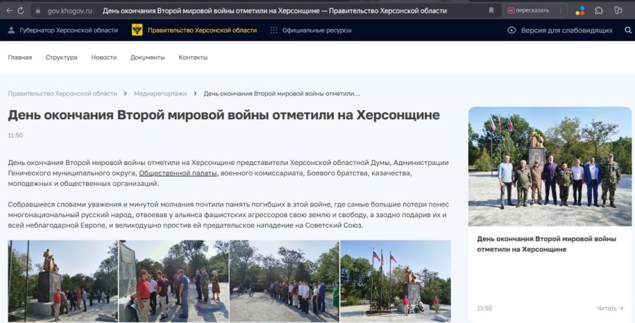Viewport: 635px width, 323px height.
Task: Click the lock icon in address bar
Action: pos(38,11)
